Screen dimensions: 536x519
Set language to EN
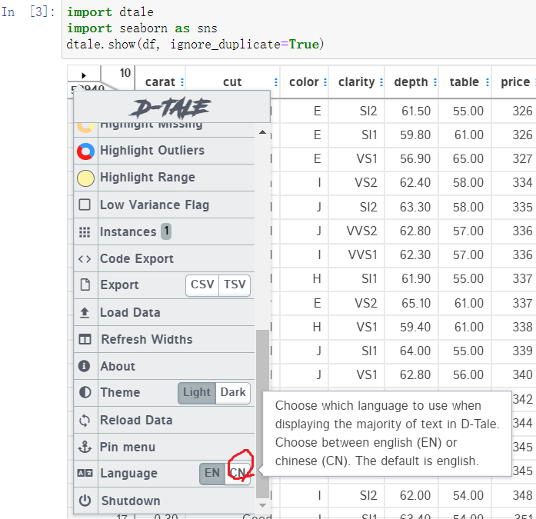point(212,474)
